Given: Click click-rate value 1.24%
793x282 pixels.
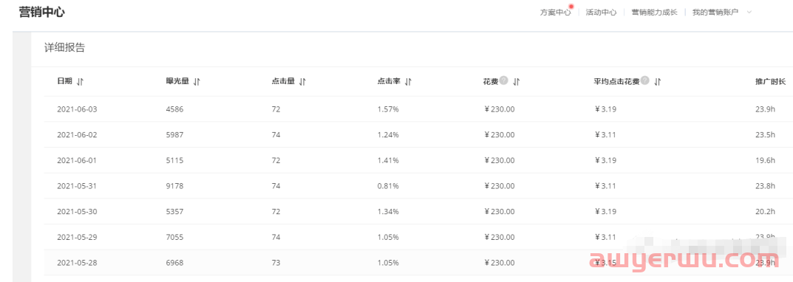Looking at the screenshot, I should pos(389,135).
